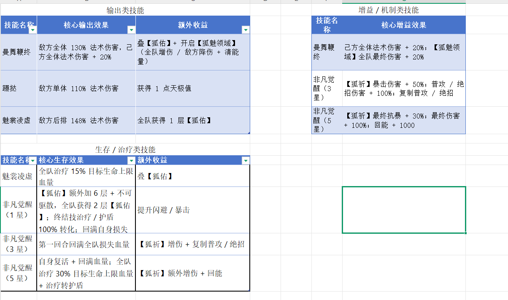Select the 【狐祈】最终抗暴 + 30% buff cell
The height and width of the screenshot is (300, 508).
[x=404, y=120]
